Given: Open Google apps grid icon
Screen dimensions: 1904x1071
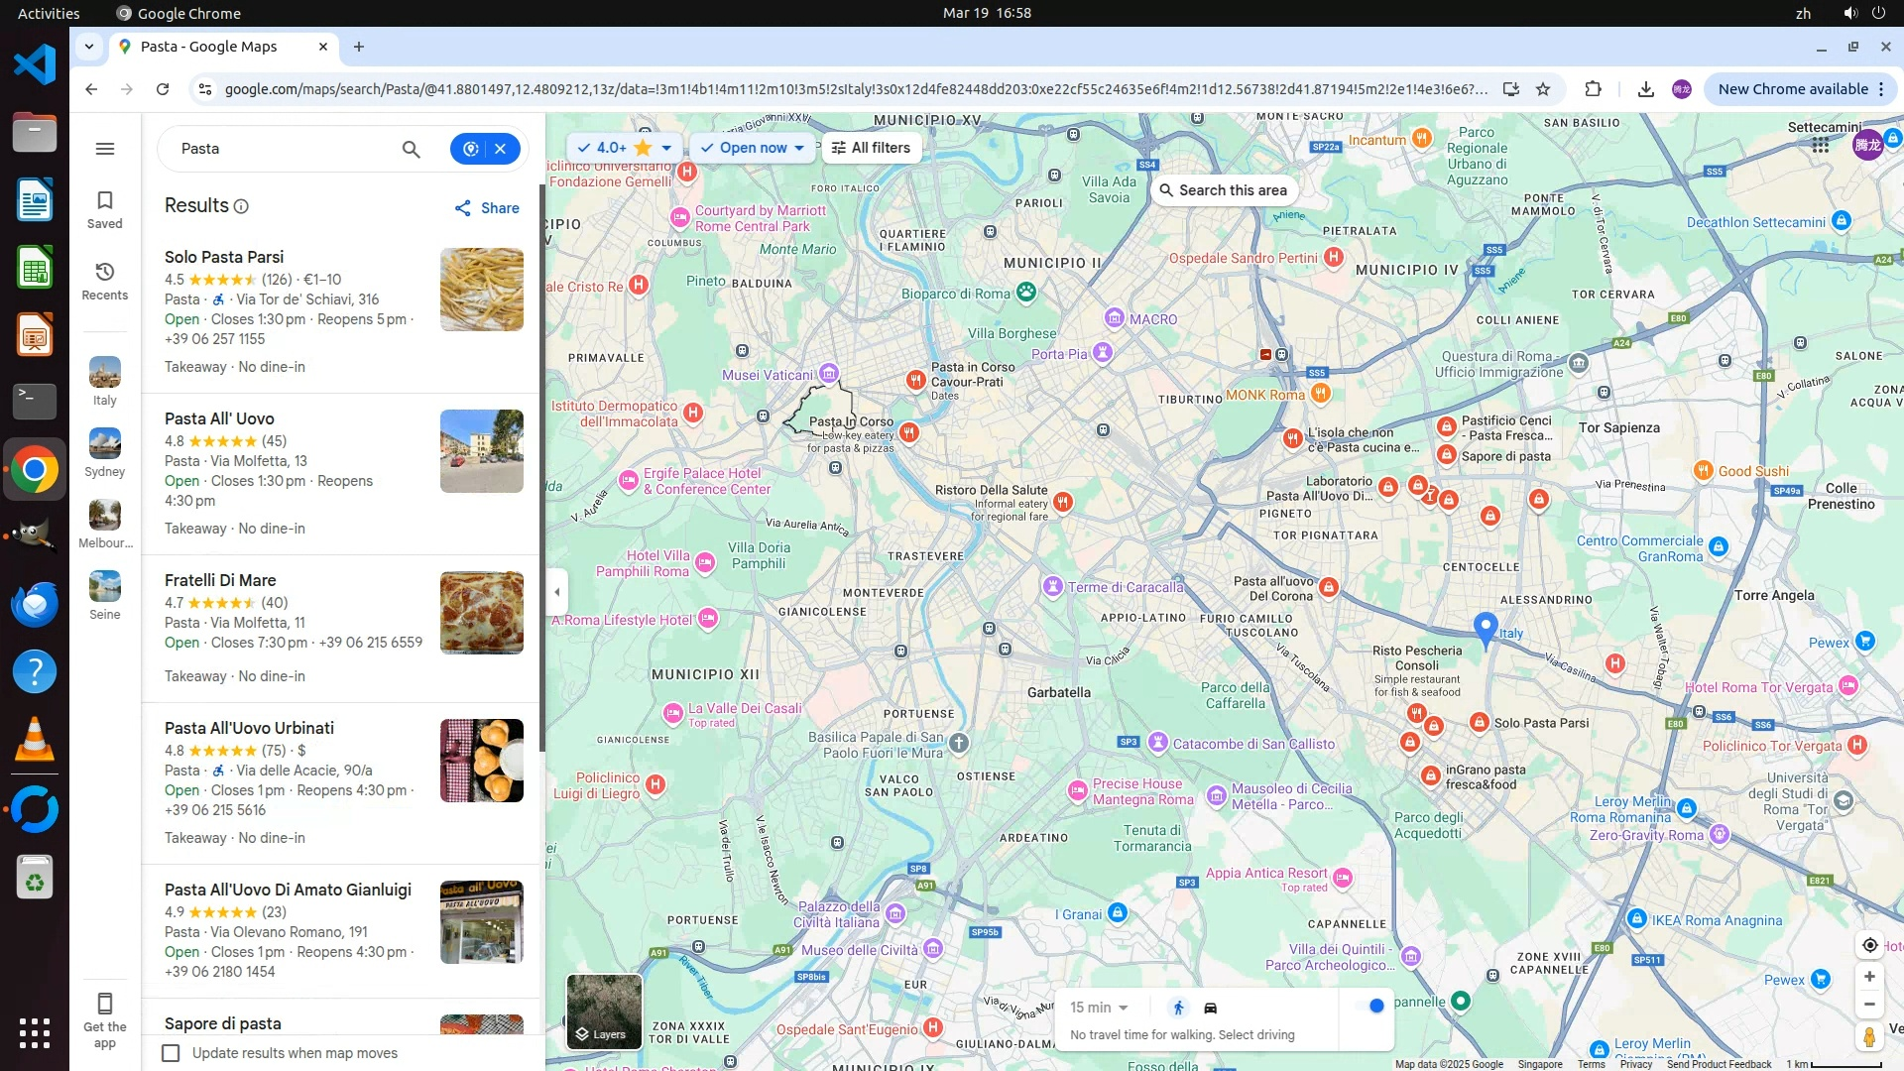Looking at the screenshot, I should (x=1820, y=145).
